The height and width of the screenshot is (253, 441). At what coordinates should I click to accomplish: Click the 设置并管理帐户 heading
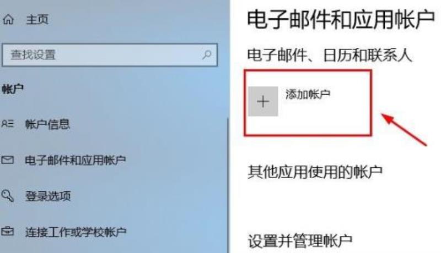[x=300, y=241]
